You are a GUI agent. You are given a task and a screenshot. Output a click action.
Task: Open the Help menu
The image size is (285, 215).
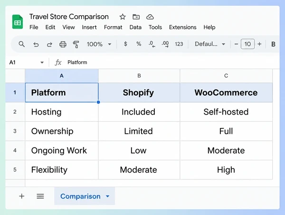tap(209, 27)
